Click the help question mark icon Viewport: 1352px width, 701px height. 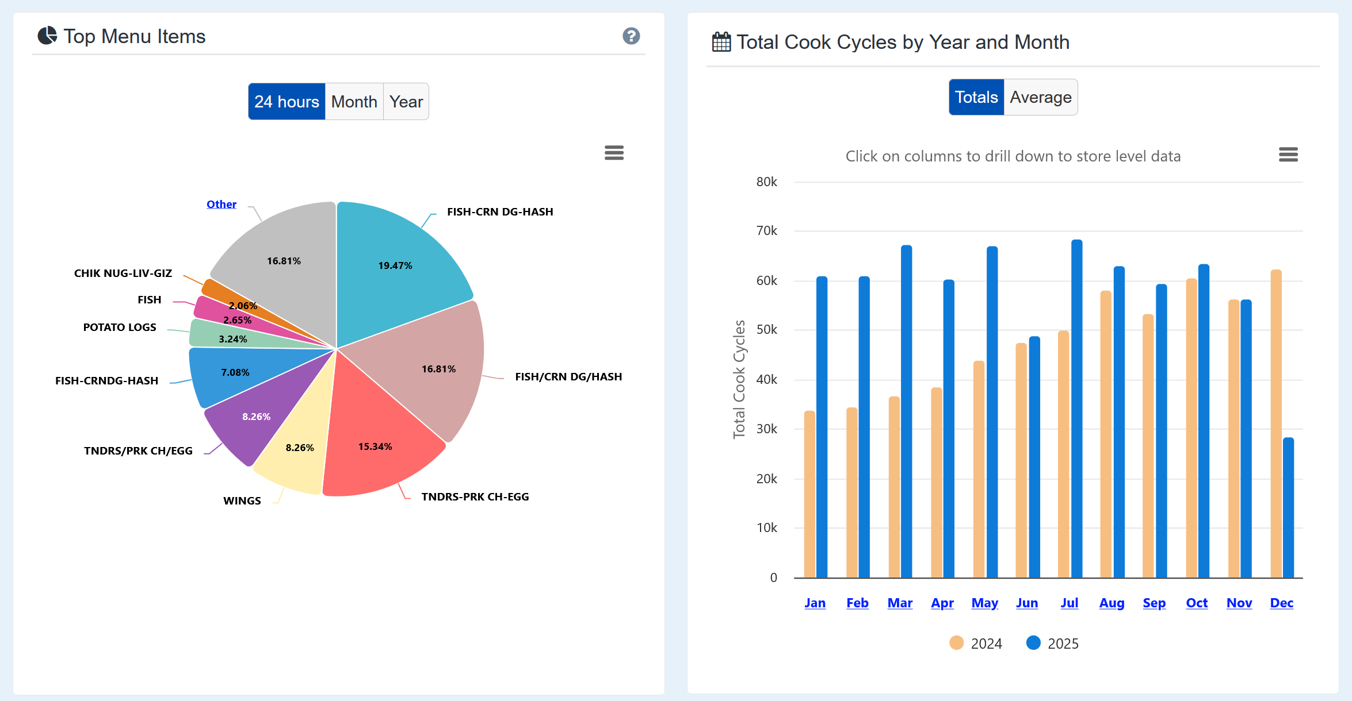pyautogui.click(x=631, y=36)
